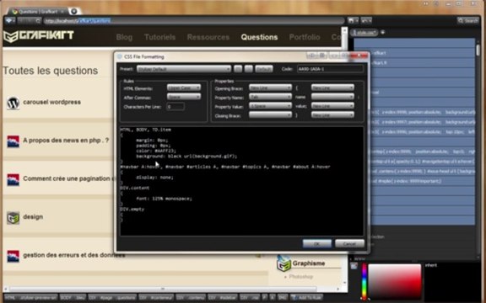Open the first Closing Brace dropdown
Screen dimensions: 486x303
pyautogui.click(x=270, y=115)
